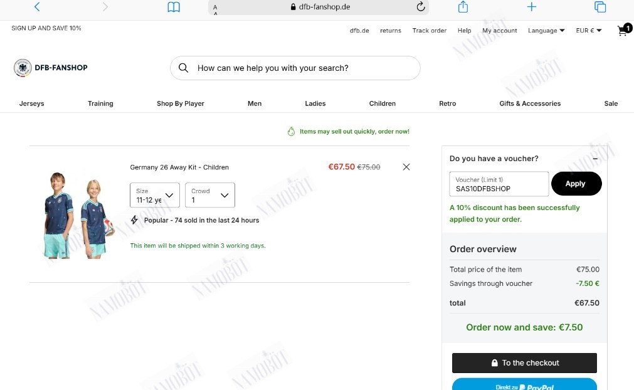Click the voucher code input field
The image size is (634, 390).
coord(499,184)
